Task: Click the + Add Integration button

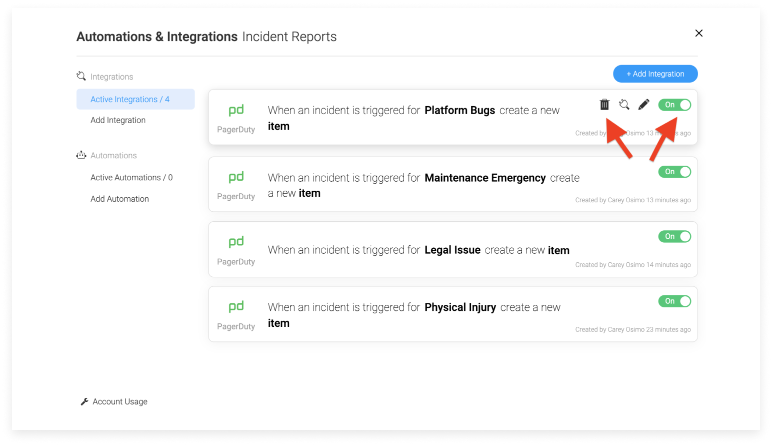Action: point(655,74)
